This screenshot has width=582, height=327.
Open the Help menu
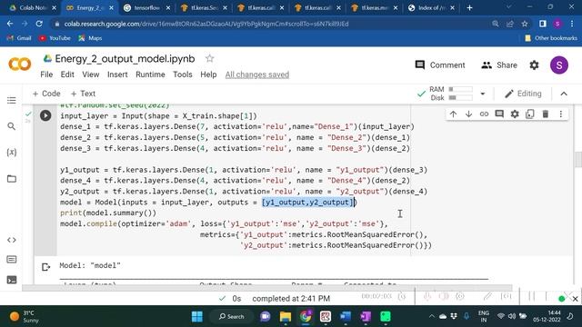point(208,74)
